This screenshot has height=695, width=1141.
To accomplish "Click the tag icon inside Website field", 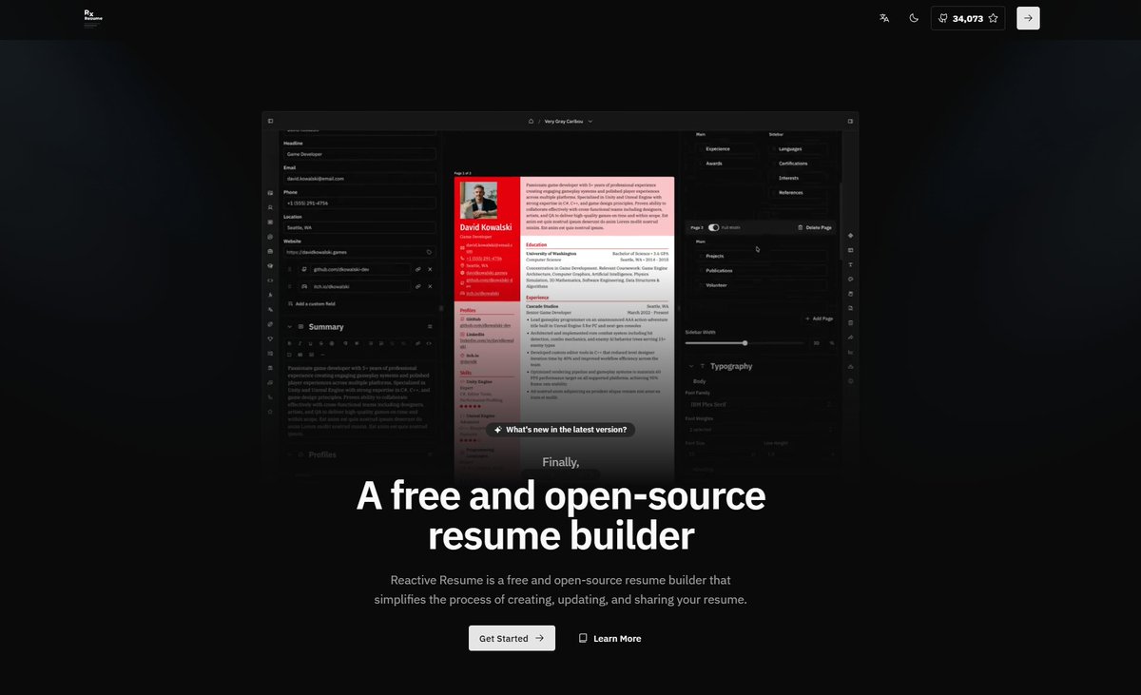I will pyautogui.click(x=429, y=252).
